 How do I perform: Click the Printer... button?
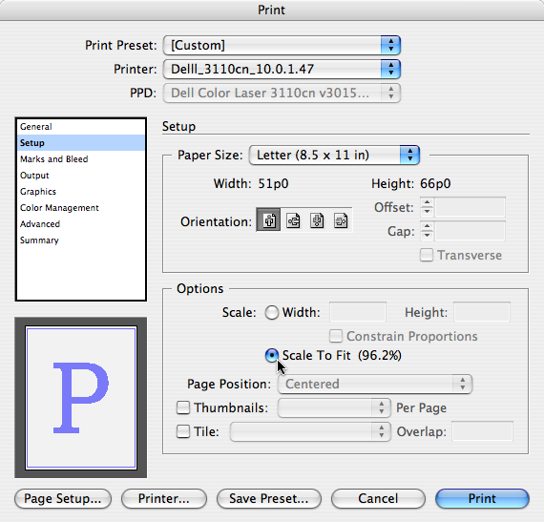click(164, 499)
